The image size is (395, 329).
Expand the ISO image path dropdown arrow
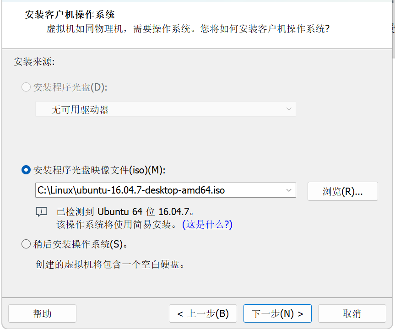coord(288,190)
